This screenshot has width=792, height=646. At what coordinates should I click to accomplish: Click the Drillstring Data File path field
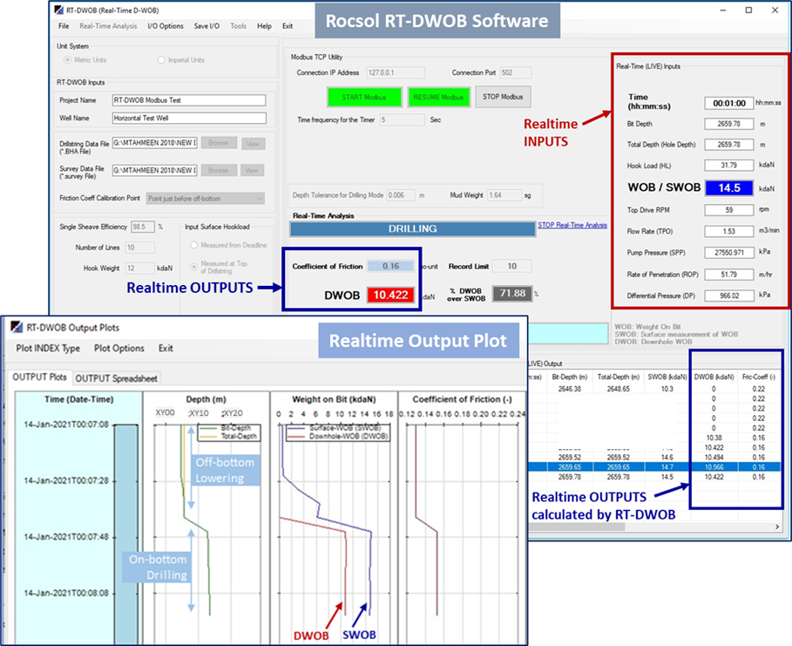[154, 143]
